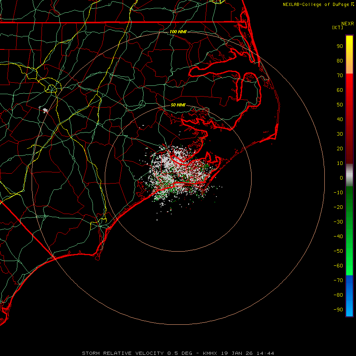Click the -70 value on velocity scale
This screenshot has height=356, width=356.
click(x=338, y=280)
